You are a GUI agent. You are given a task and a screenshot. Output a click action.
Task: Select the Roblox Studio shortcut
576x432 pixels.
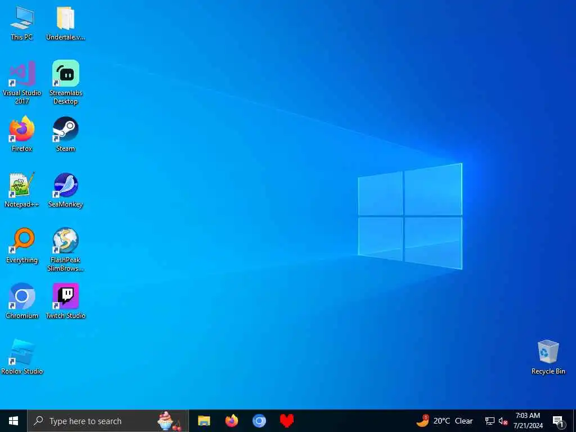point(22,357)
